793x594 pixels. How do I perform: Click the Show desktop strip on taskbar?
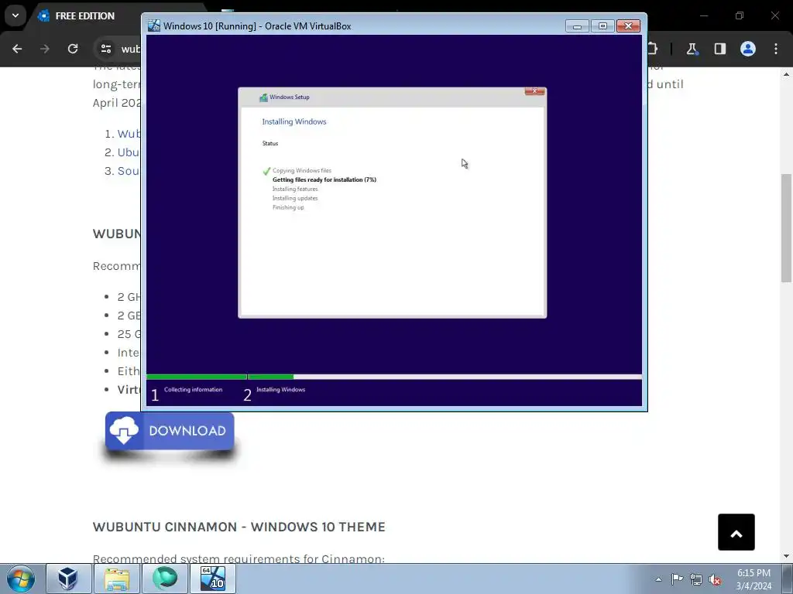[788, 579]
